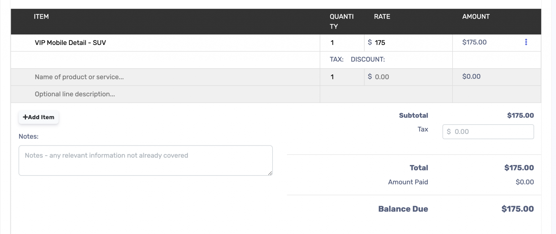Click the three-dot menu beside $175.00
Screen dimensions: 556x234
click(x=526, y=42)
